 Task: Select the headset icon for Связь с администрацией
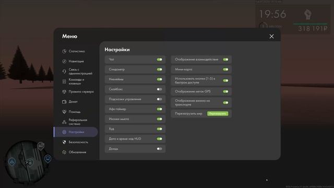64,72
